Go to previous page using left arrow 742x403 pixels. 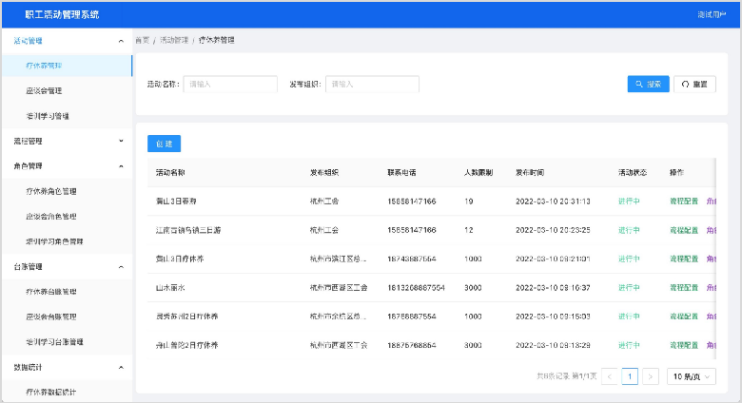[x=609, y=376]
